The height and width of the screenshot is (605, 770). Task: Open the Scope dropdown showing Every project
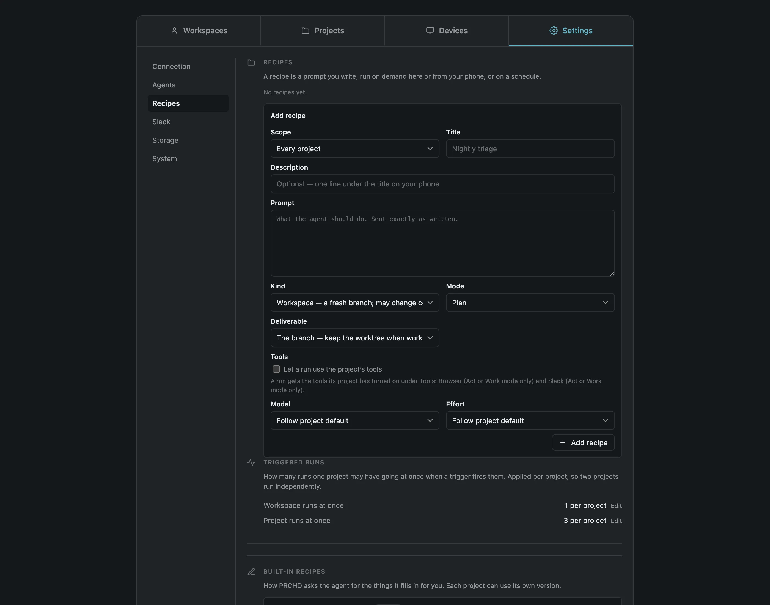click(x=354, y=149)
